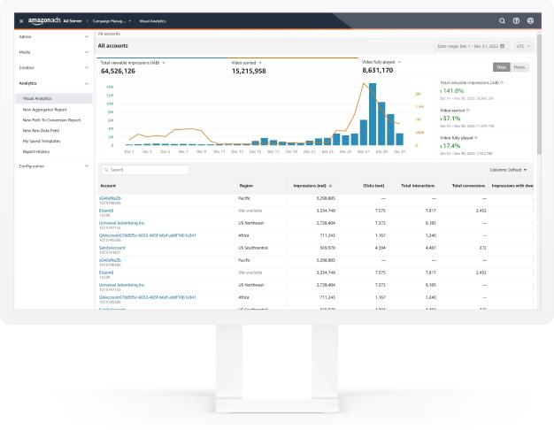
Task: Click the X icon beside Amazon Ads logo
Action: [x=20, y=19]
